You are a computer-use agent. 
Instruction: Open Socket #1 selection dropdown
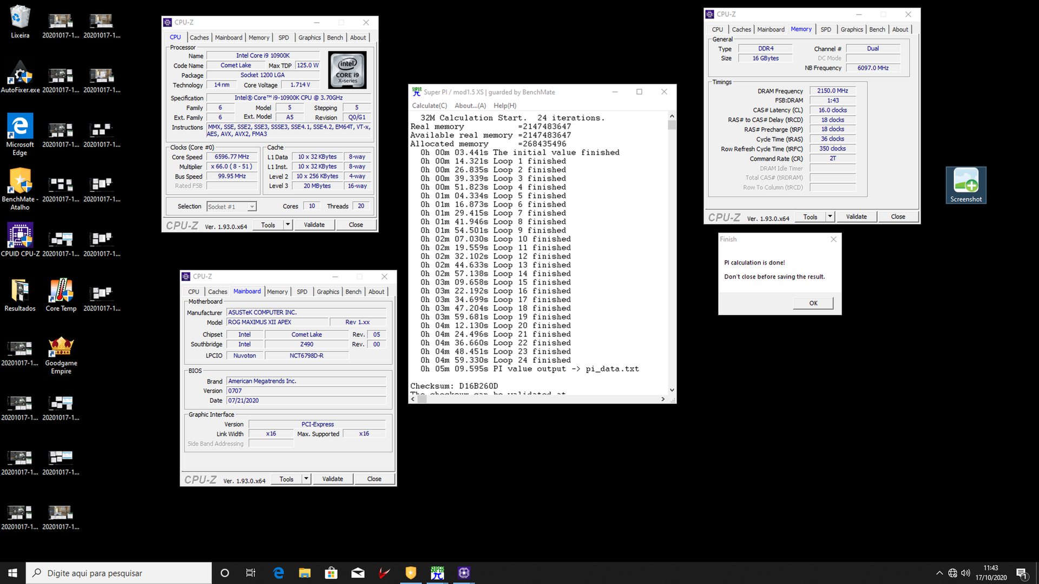coord(232,207)
